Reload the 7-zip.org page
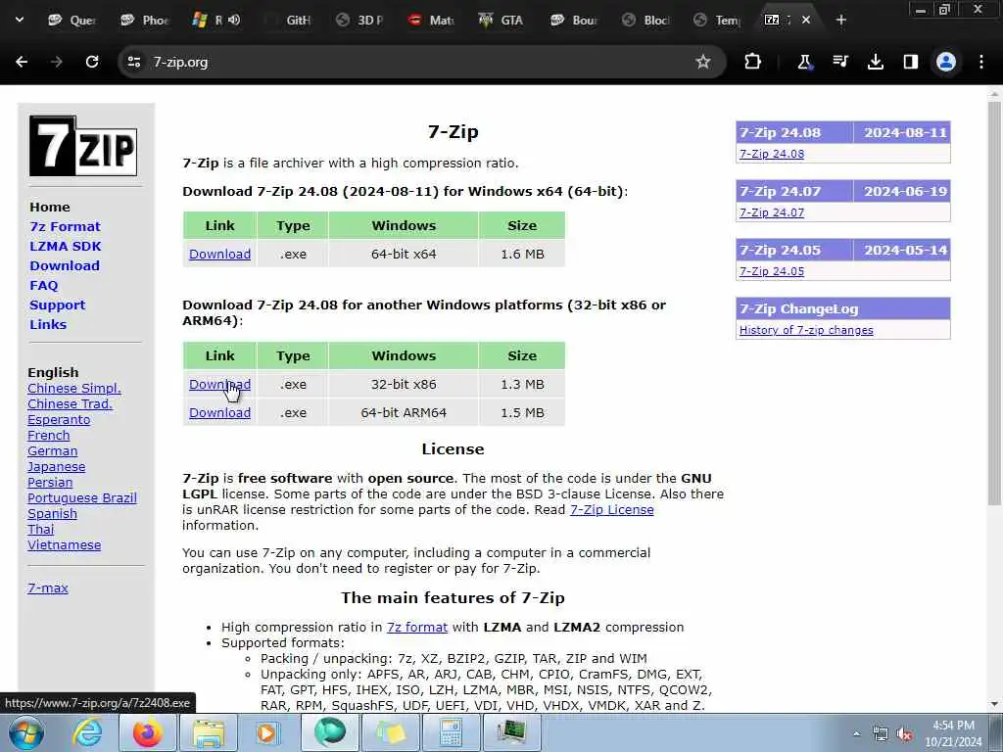 coord(92,62)
